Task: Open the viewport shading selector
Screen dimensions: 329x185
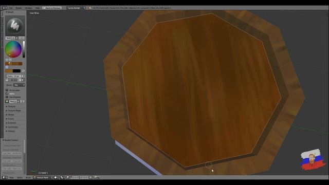Action: click(57, 177)
